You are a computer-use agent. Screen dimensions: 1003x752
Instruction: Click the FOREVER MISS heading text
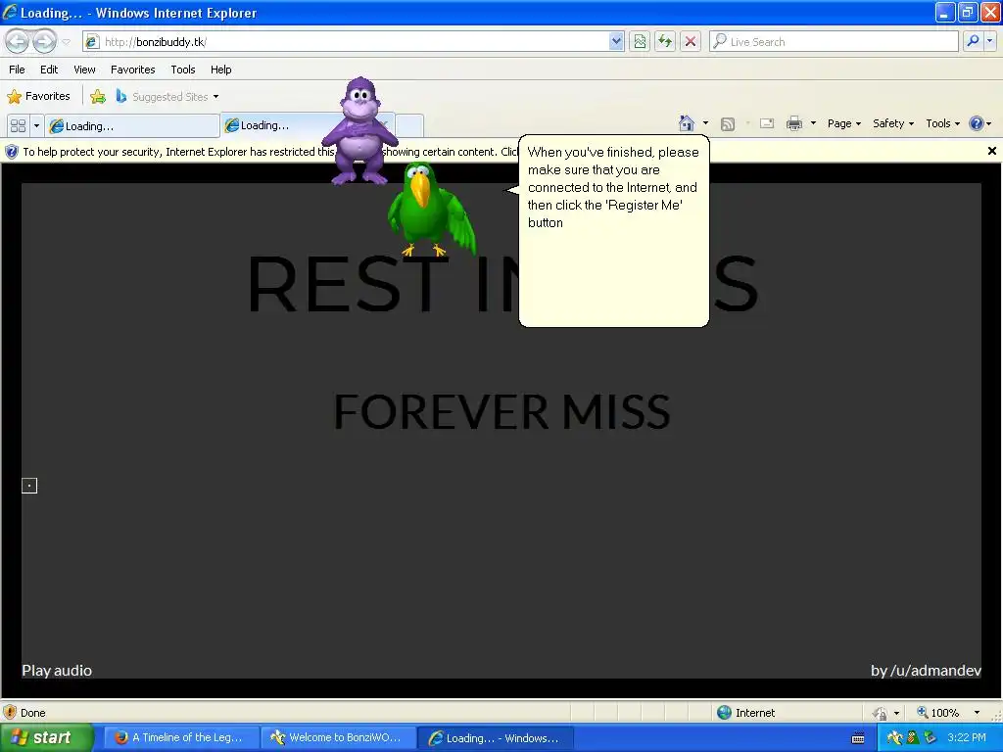click(x=502, y=411)
